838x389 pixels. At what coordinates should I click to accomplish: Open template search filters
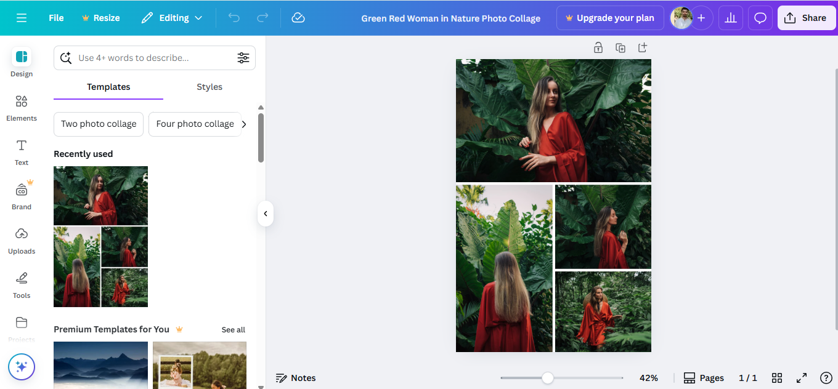(x=243, y=57)
